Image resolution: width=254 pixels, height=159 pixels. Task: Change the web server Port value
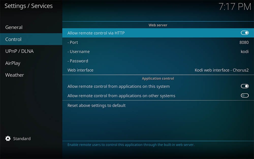pos(158,42)
